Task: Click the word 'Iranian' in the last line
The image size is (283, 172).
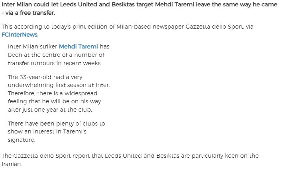Action: [12, 164]
